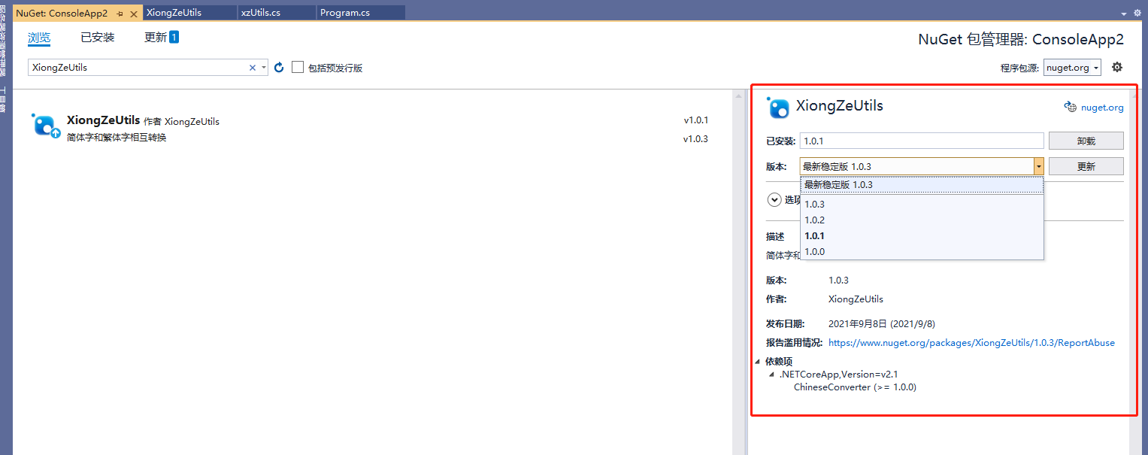Click the update-count badge on 更新 tab

coord(174,37)
